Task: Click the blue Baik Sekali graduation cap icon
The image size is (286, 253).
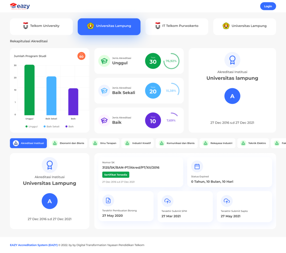Action: tap(104, 91)
